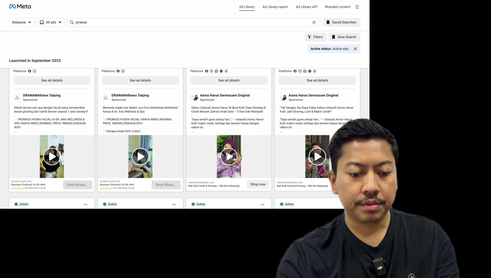
Task: Click the Instagram platform icon on the 'Merawat wajah' ad
Action: pos(123,71)
